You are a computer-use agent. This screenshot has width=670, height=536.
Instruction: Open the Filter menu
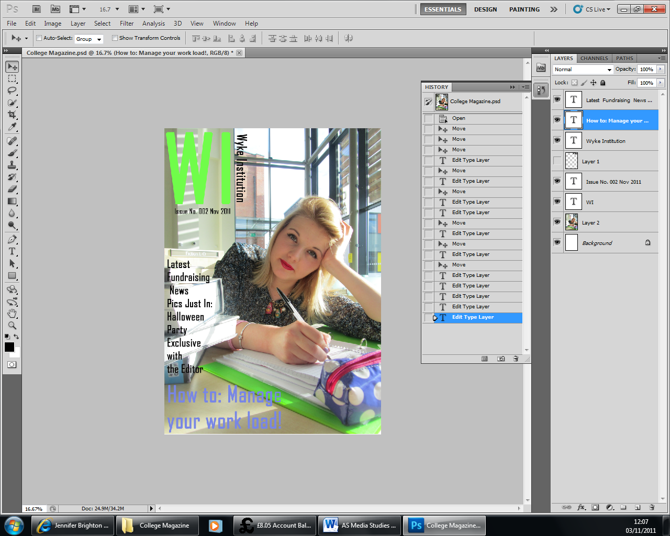(126, 24)
